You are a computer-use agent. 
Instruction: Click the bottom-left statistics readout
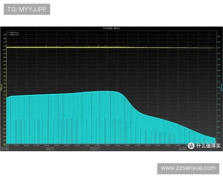coord(7,149)
